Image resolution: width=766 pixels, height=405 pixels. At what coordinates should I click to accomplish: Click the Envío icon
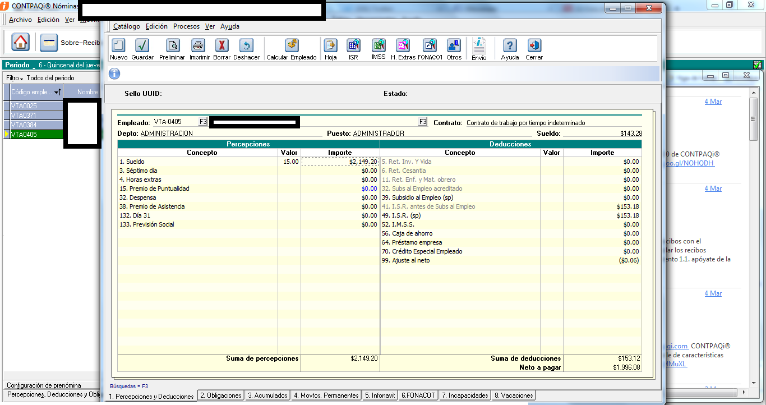(x=479, y=45)
